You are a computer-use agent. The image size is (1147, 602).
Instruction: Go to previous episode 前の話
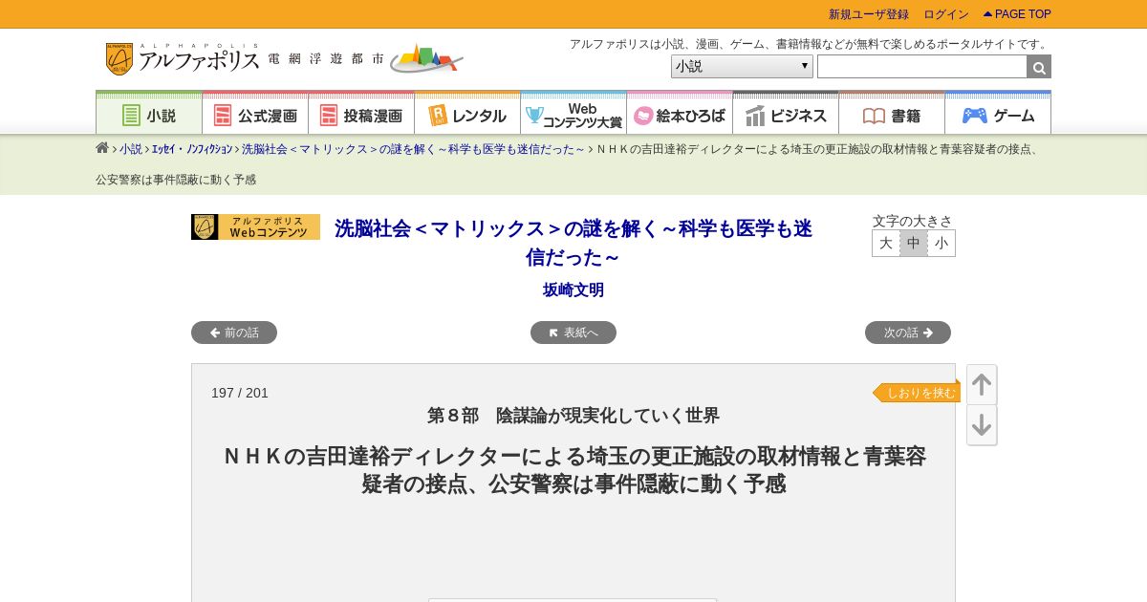tap(234, 333)
